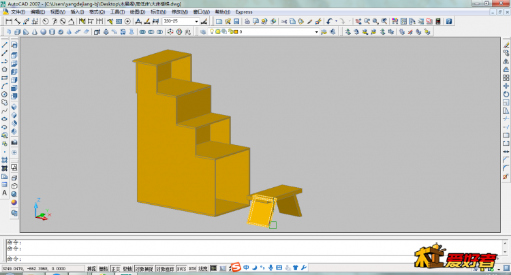Click the Radius dimension tool
This screenshot has width=511, height=275.
pos(46,22)
